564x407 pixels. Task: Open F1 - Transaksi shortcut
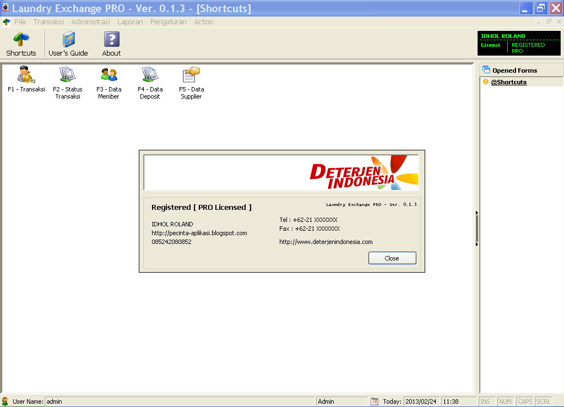pyautogui.click(x=26, y=79)
